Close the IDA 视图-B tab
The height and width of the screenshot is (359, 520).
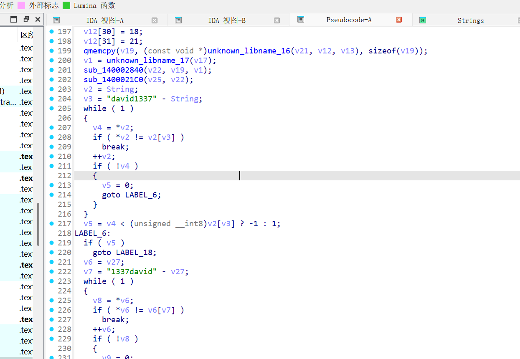point(276,20)
